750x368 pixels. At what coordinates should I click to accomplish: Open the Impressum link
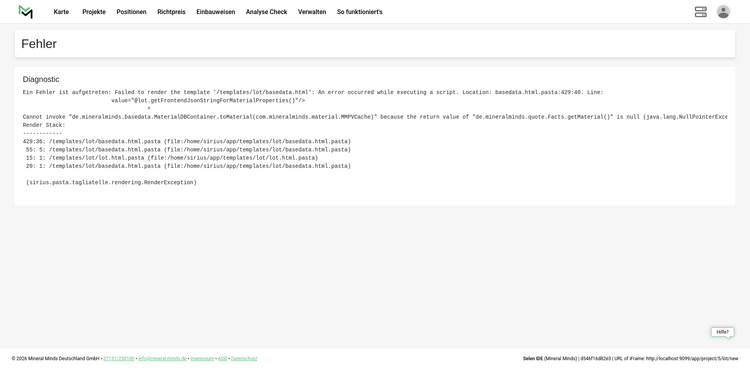202,359
